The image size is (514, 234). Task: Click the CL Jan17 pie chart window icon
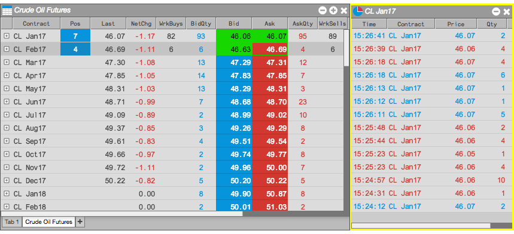click(x=358, y=11)
